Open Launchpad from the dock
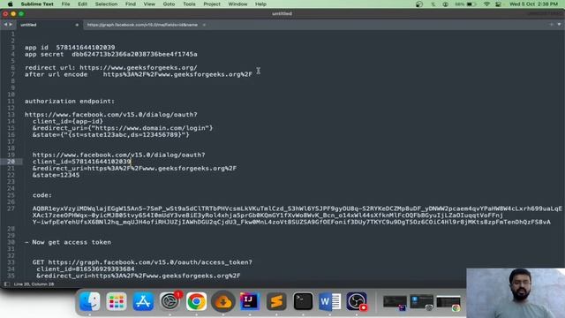Viewport: 565px width, 318px height. 117,301
